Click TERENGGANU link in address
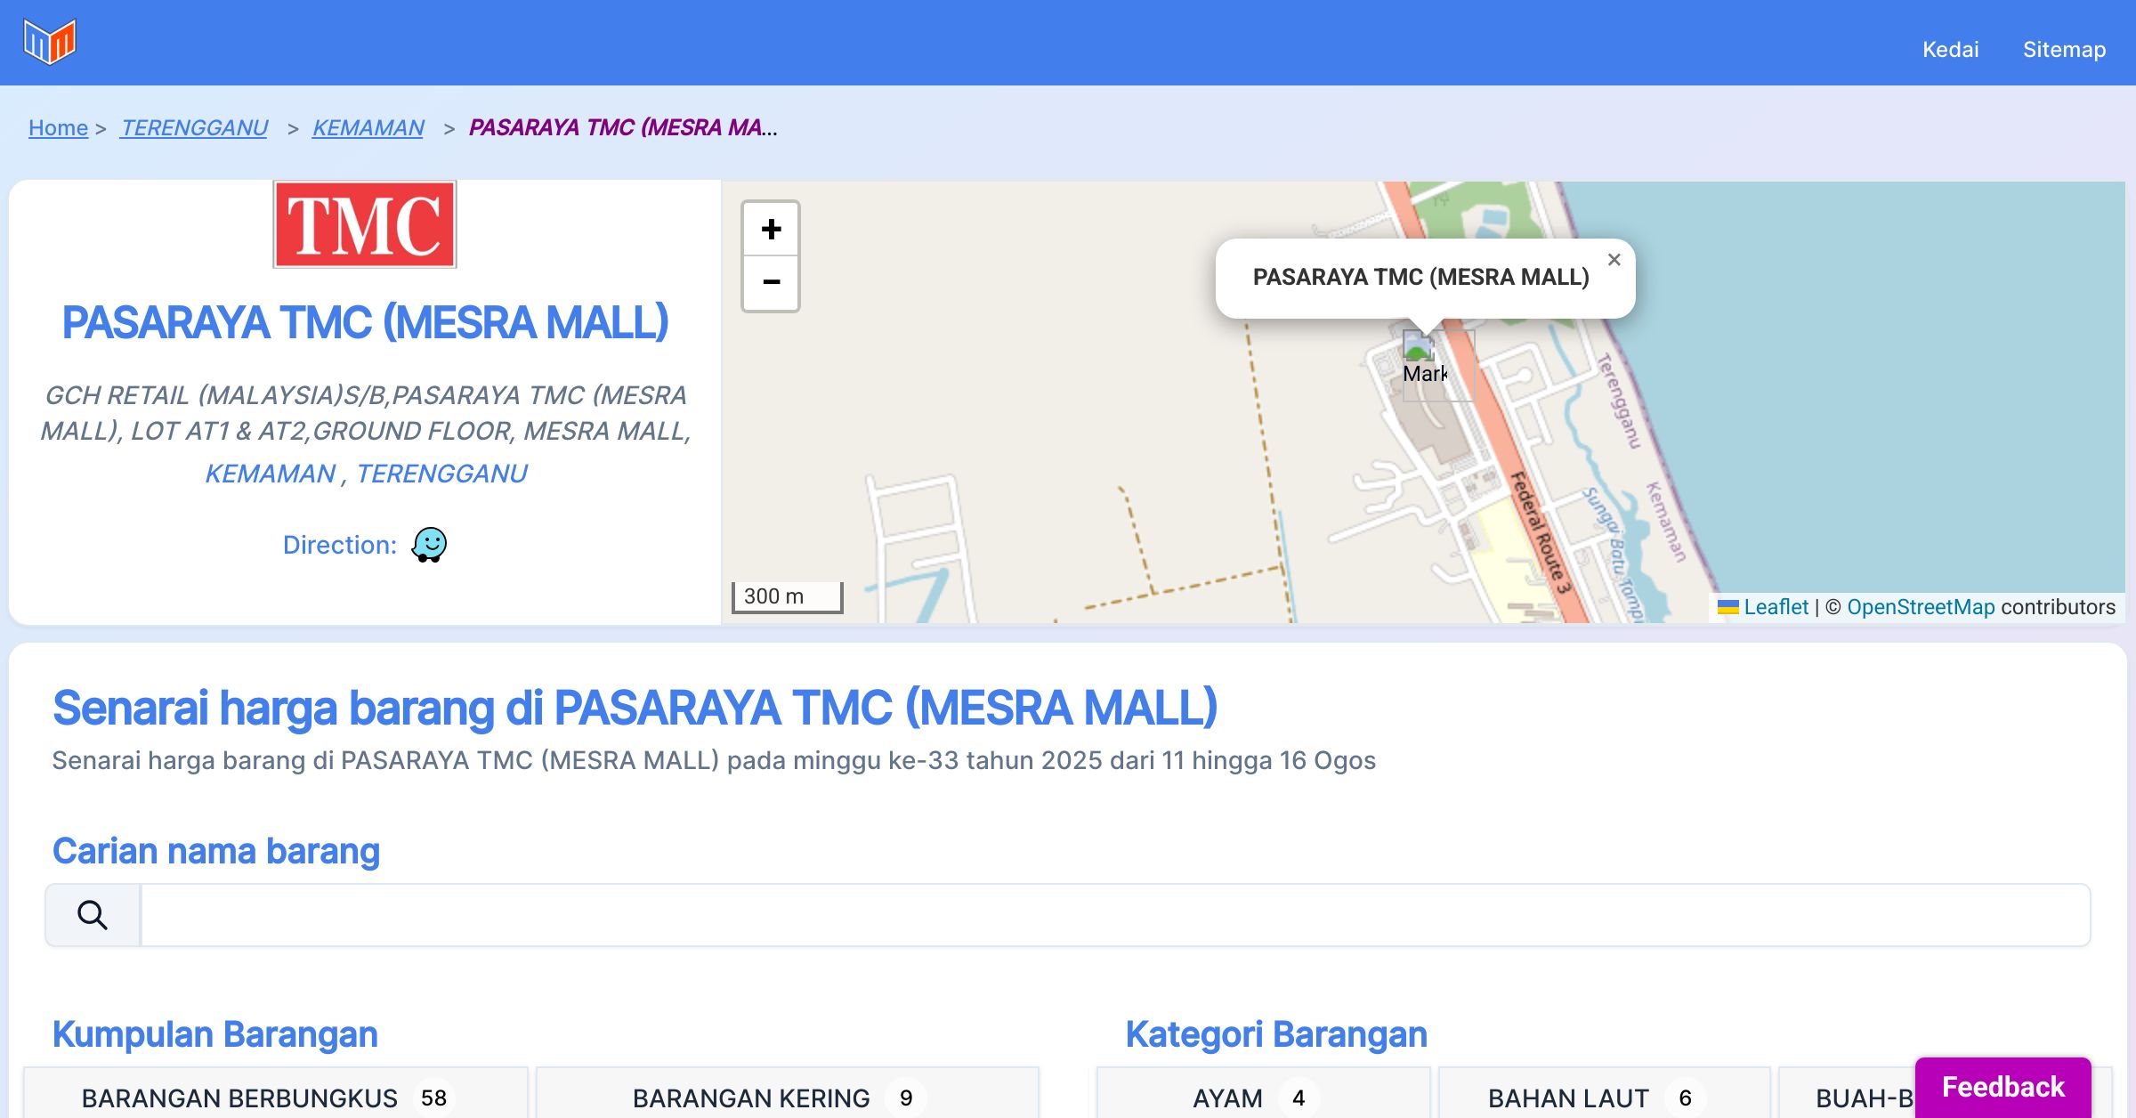The width and height of the screenshot is (2136, 1118). 441,474
